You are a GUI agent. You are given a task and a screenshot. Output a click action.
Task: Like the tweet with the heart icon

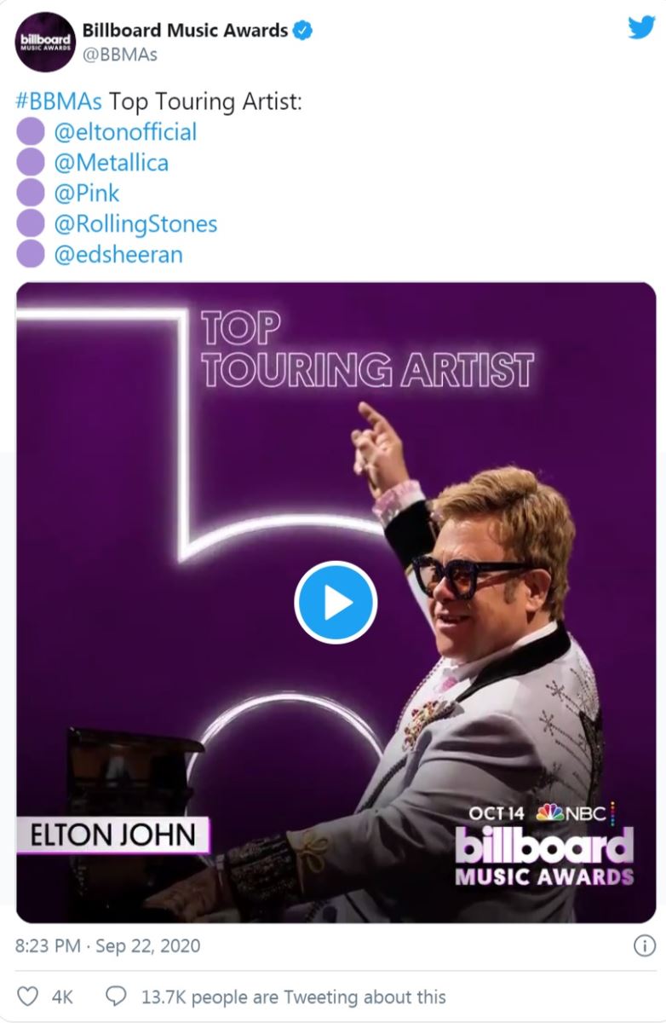coord(28,996)
